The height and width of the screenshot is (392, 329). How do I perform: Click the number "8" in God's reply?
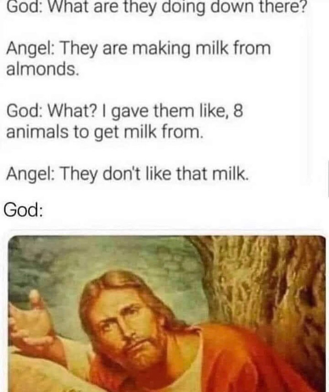pos(238,111)
